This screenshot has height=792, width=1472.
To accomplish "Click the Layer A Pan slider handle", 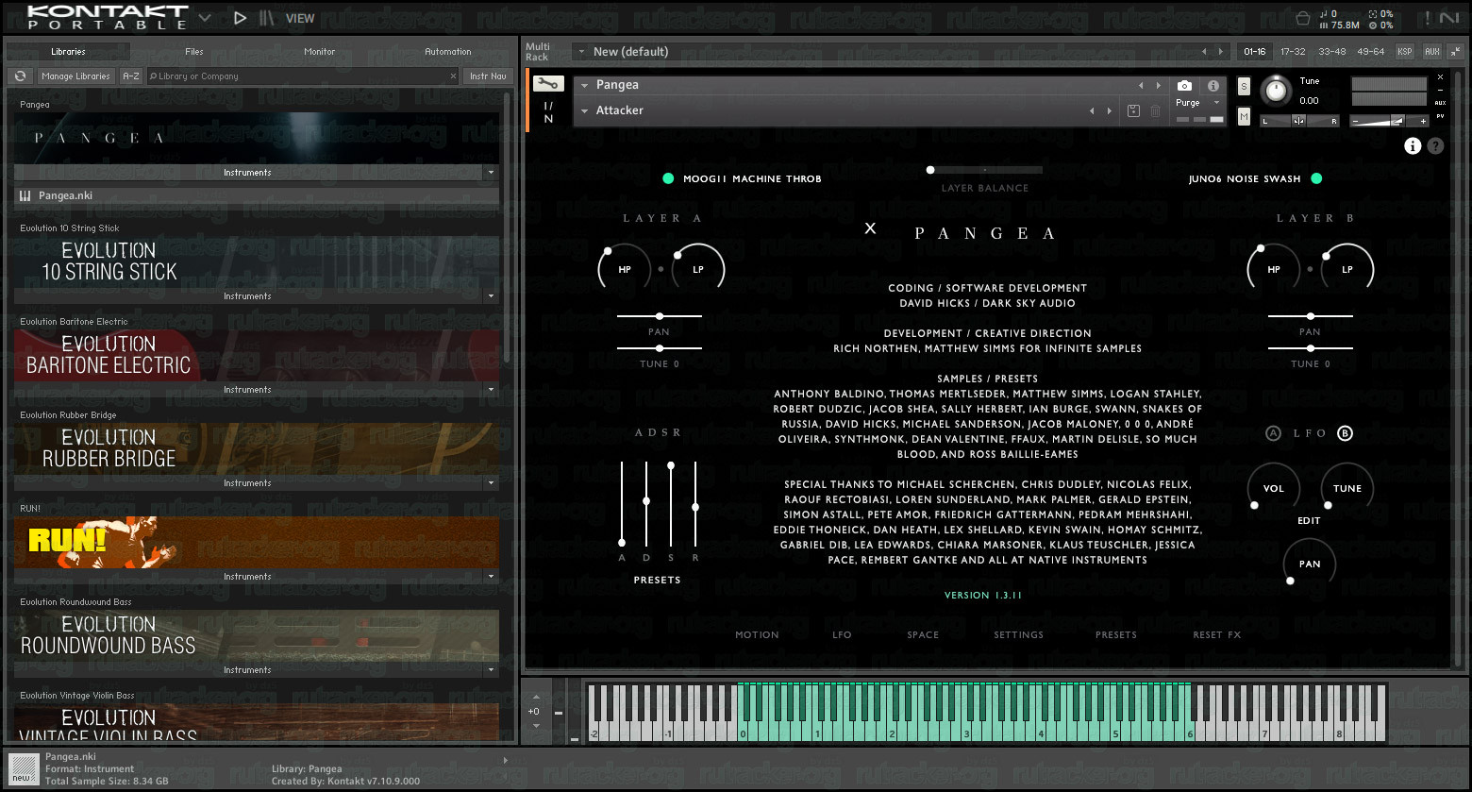I will pyautogui.click(x=660, y=316).
